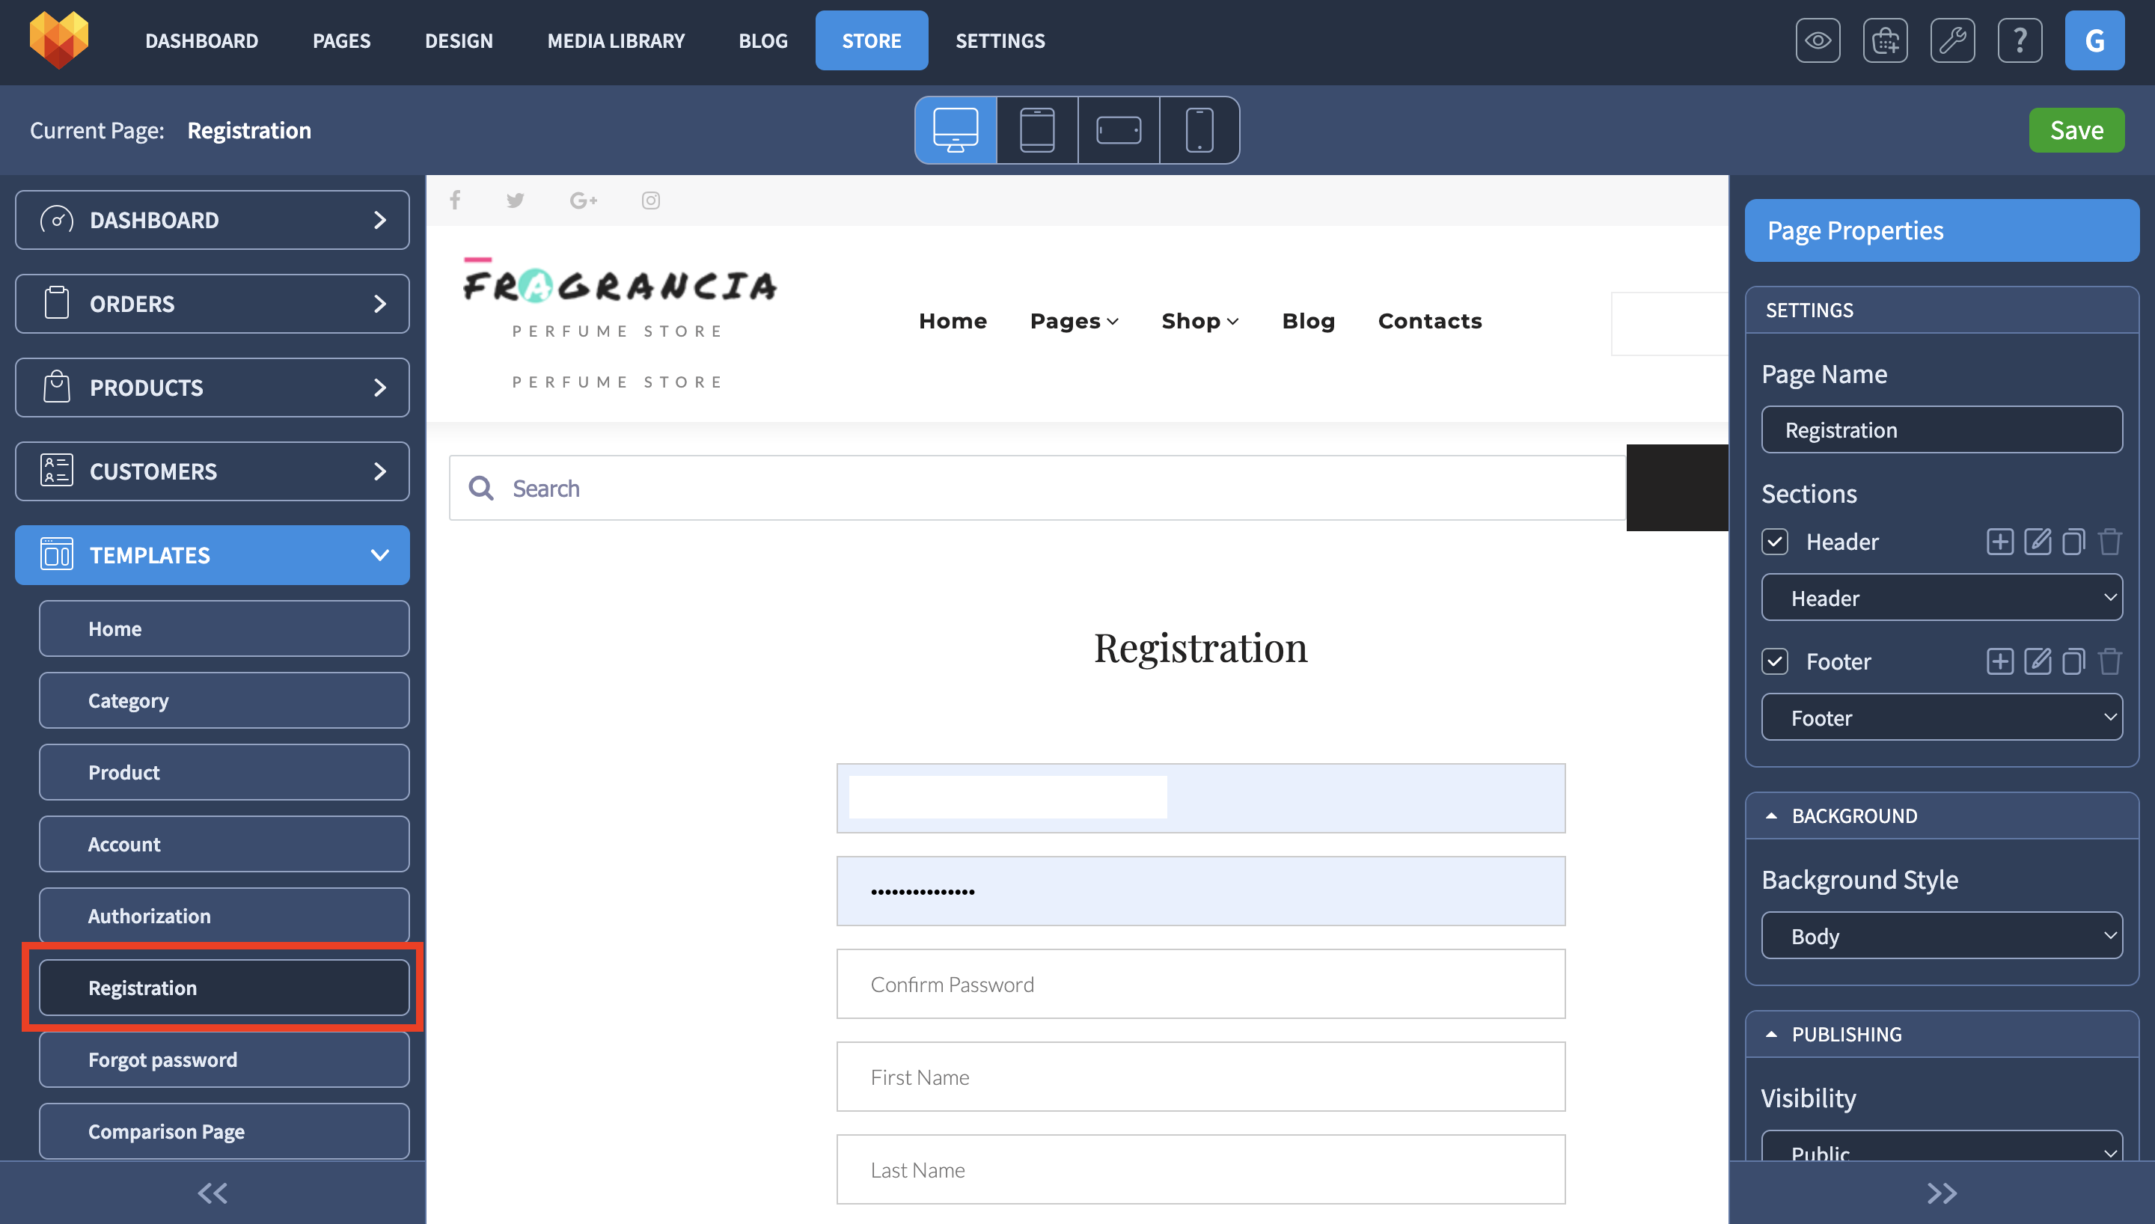Click the Search field in site preview
Image resolution: width=2155 pixels, height=1224 pixels.
[1038, 488]
